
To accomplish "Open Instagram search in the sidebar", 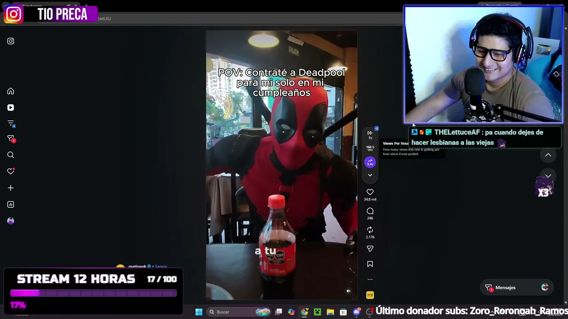I will tap(11, 155).
